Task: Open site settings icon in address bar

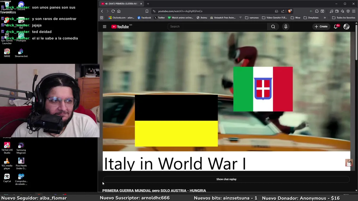Action: pyautogui.click(x=154, y=11)
